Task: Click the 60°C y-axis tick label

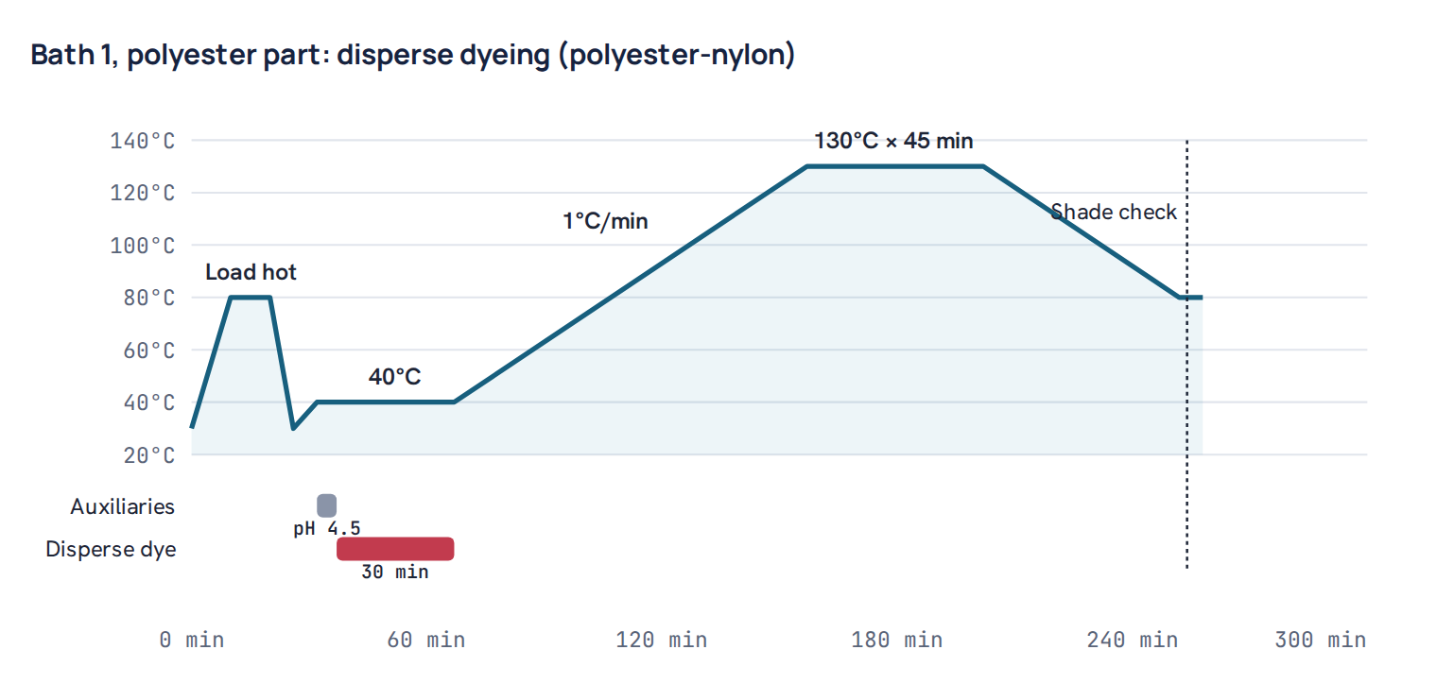Action: [x=147, y=351]
